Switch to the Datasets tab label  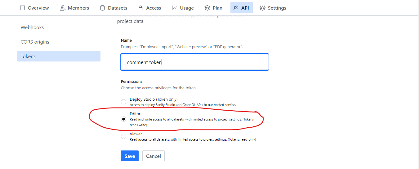[118, 8]
